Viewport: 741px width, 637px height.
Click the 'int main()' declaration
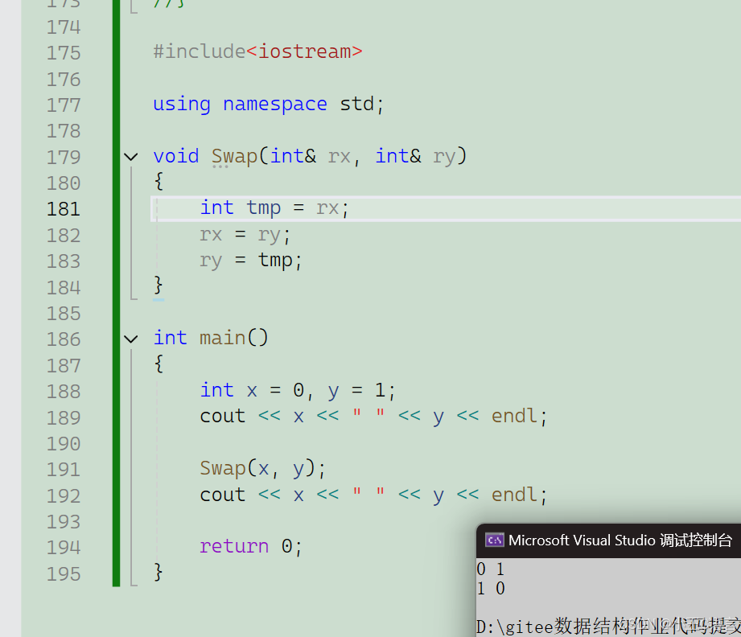(x=211, y=339)
